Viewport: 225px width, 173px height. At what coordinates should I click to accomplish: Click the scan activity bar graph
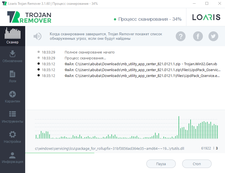[126, 129]
